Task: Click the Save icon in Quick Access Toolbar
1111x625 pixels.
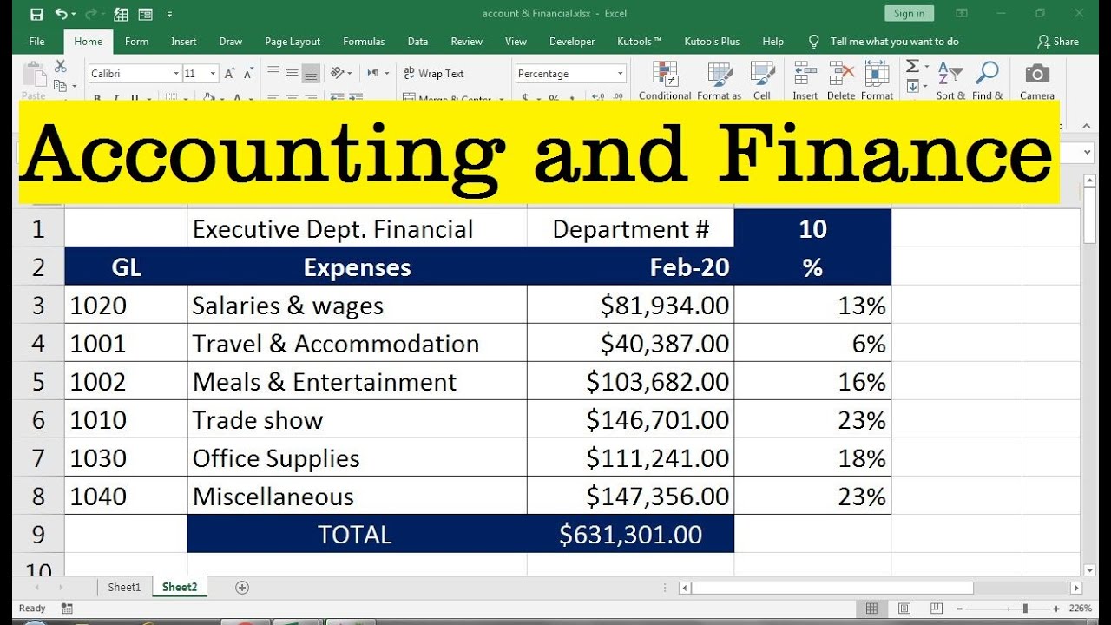Action: 36,14
